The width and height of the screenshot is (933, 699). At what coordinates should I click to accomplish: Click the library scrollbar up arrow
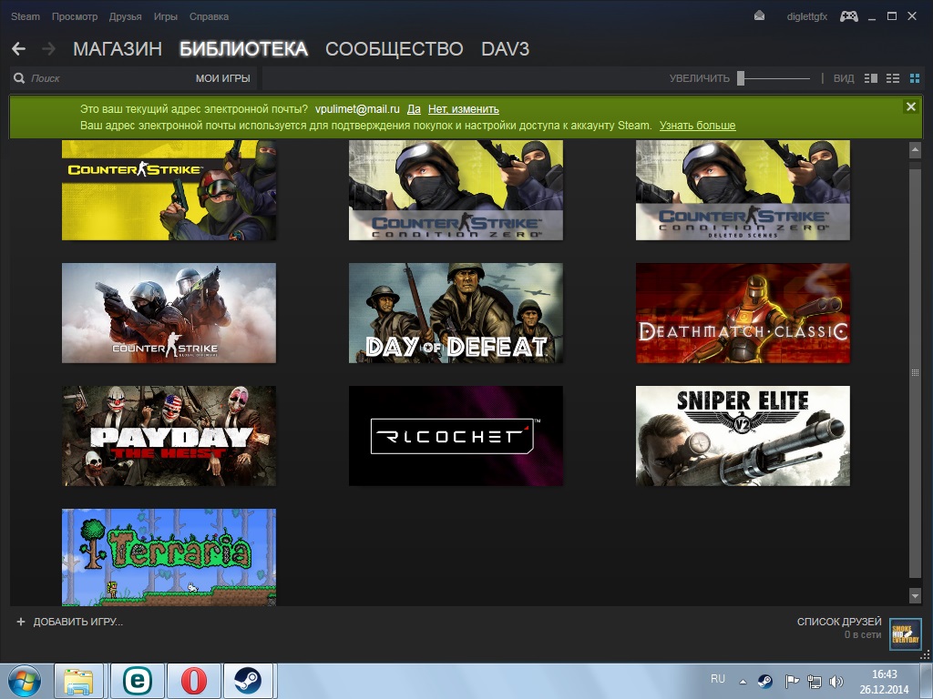point(915,150)
